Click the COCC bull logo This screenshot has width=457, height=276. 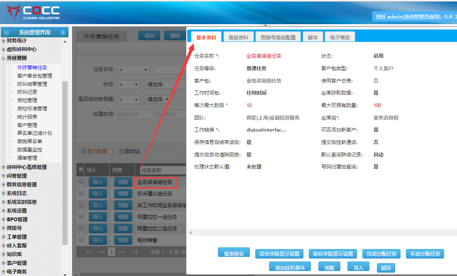[x=13, y=12]
